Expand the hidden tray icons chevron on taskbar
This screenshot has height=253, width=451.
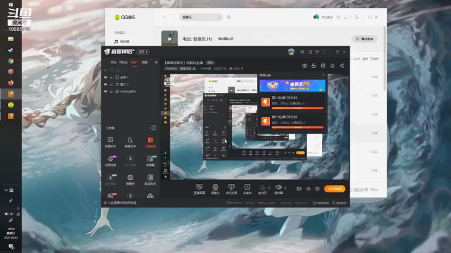point(17,208)
